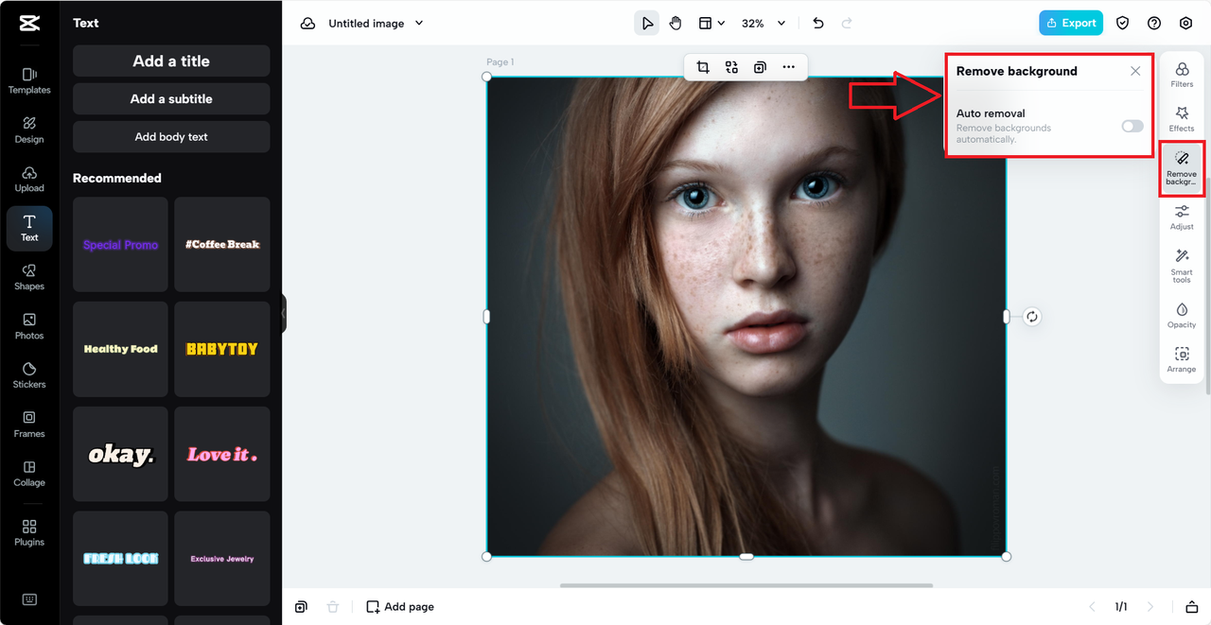Screen dimensions: 1211x625
Task: Click the replace image icon in floating toolbar
Action: click(731, 67)
